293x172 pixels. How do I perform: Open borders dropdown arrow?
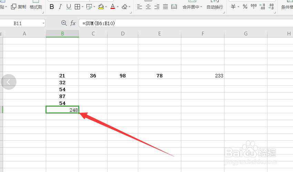[82, 7]
